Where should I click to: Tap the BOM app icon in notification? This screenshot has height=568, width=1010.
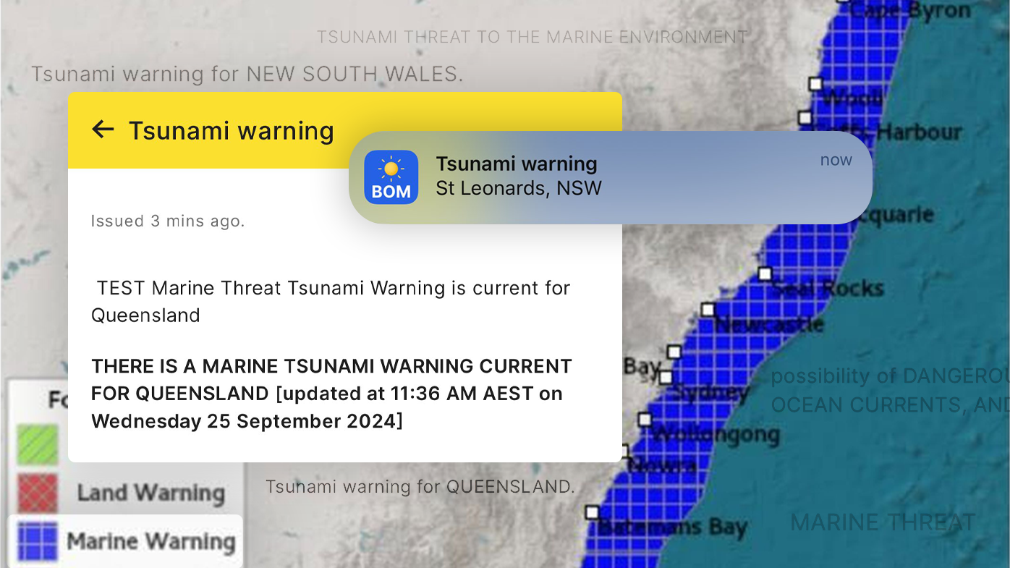click(391, 177)
